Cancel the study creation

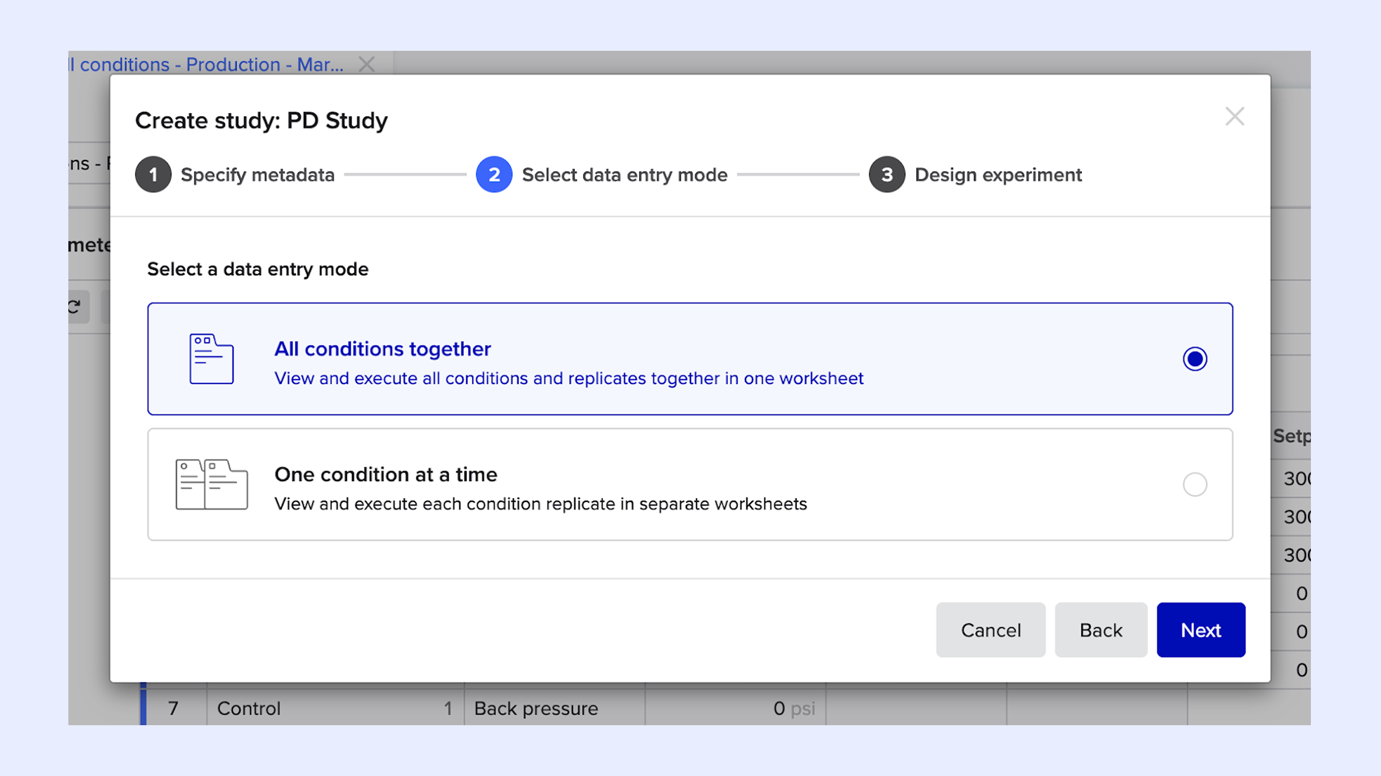point(991,630)
